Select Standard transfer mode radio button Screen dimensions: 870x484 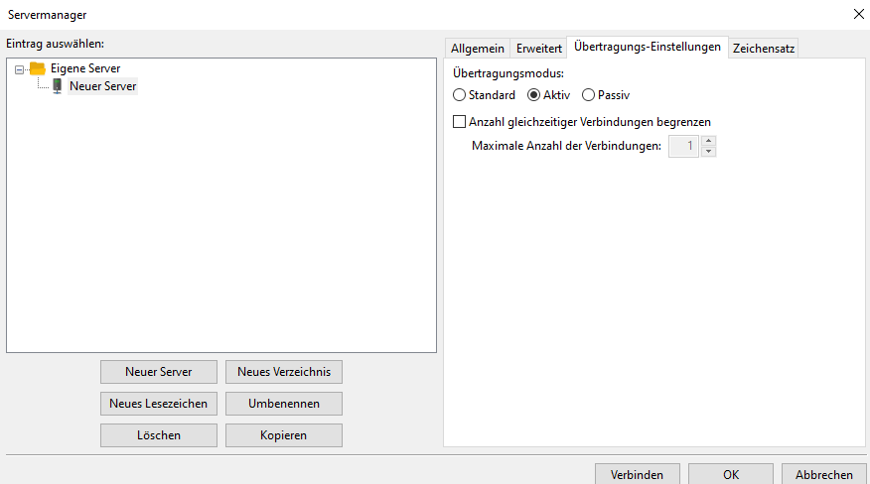[x=459, y=95]
